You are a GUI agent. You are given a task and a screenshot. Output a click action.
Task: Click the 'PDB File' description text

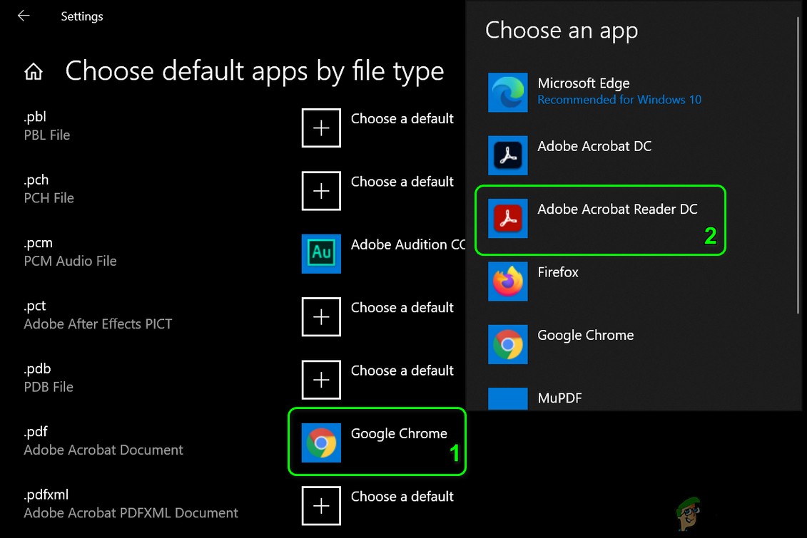[49, 387]
